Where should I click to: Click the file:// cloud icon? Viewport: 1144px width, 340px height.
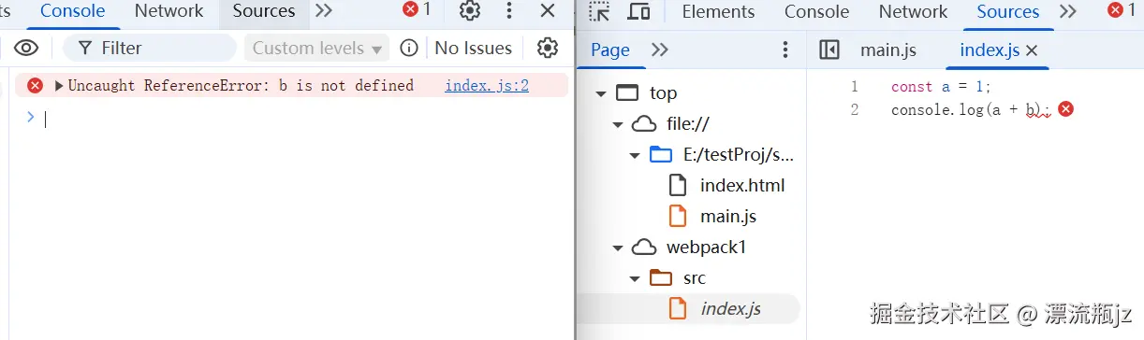click(x=644, y=123)
